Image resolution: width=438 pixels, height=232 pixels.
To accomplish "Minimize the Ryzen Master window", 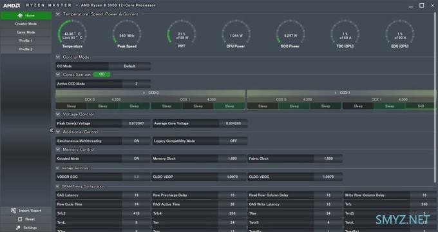I will [x=411, y=6].
